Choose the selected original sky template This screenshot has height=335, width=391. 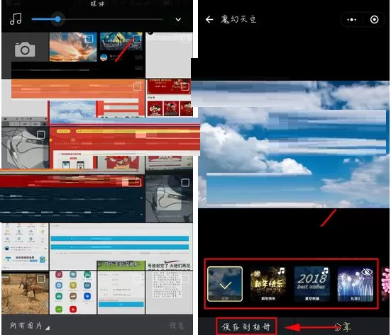point(225,284)
